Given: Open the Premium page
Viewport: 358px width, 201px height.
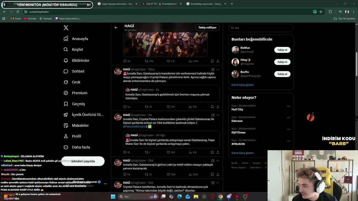Looking at the screenshot, I should [x=76, y=93].
